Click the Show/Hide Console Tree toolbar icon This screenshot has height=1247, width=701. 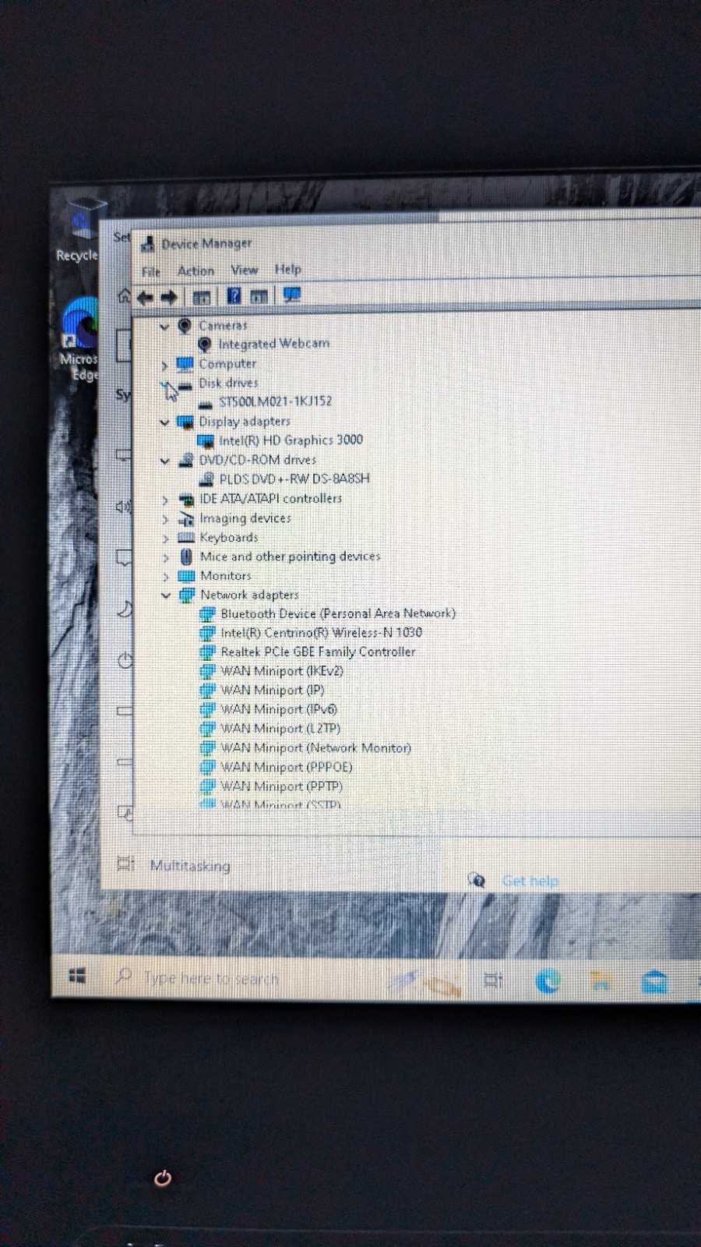(202, 297)
